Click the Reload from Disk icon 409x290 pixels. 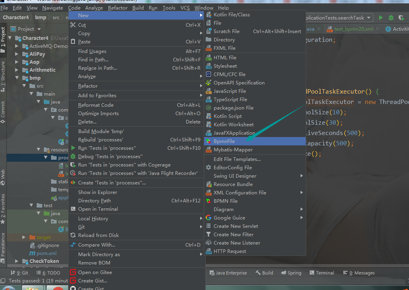pos(73,235)
